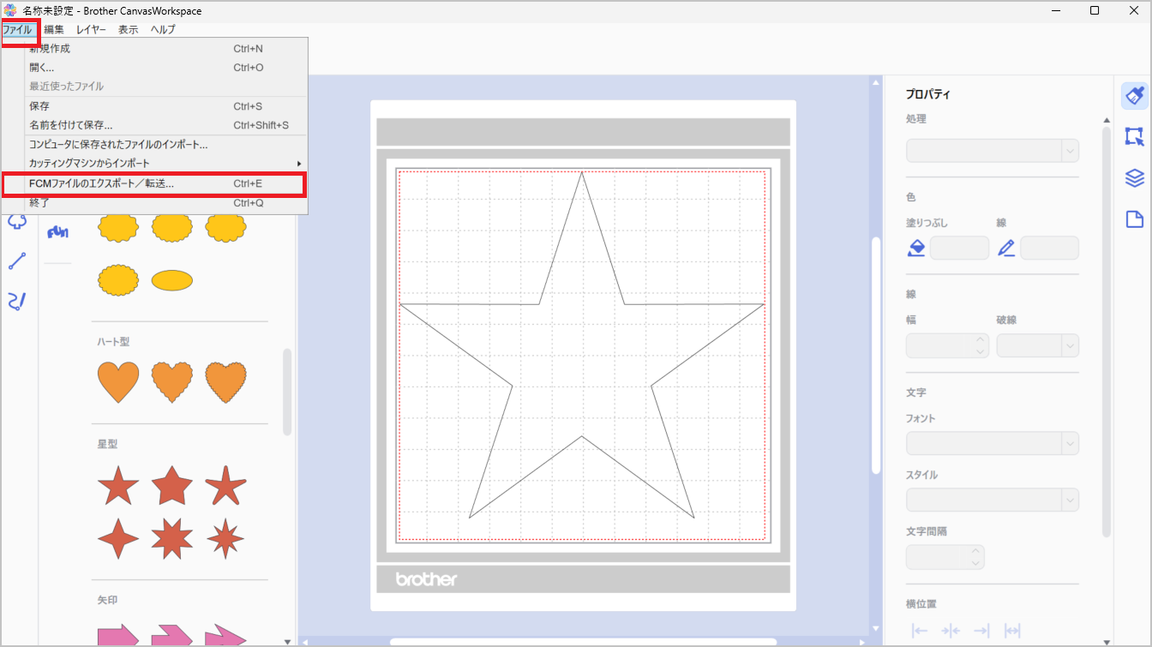This screenshot has height=647, width=1152.
Task: Insert the plain orange heart shape
Action: click(118, 382)
